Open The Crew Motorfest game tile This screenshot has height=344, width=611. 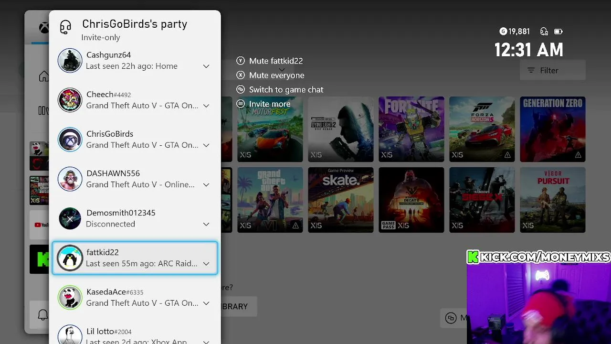[270, 129]
